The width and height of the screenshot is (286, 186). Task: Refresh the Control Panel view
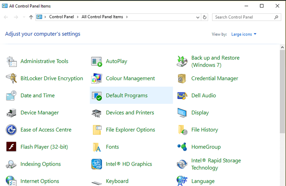[204, 17]
